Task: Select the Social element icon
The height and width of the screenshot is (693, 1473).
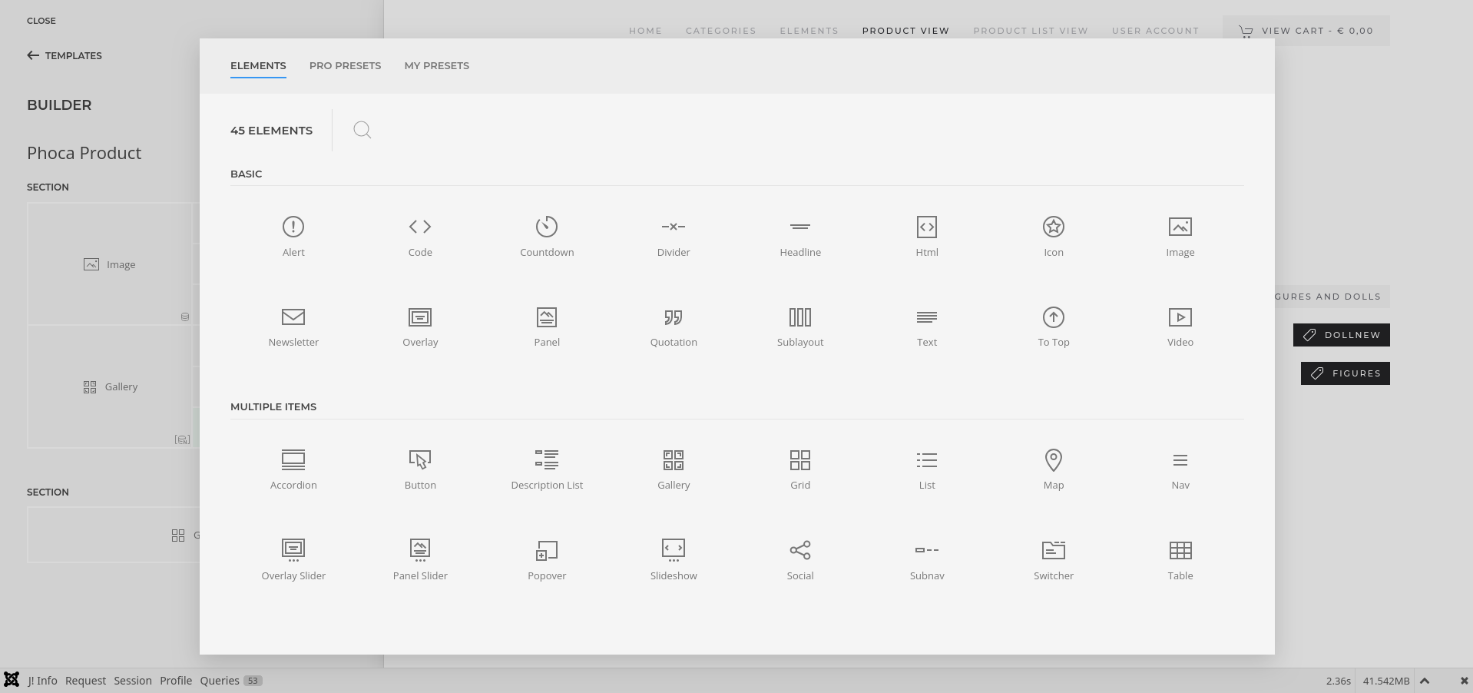Action: pos(799,550)
